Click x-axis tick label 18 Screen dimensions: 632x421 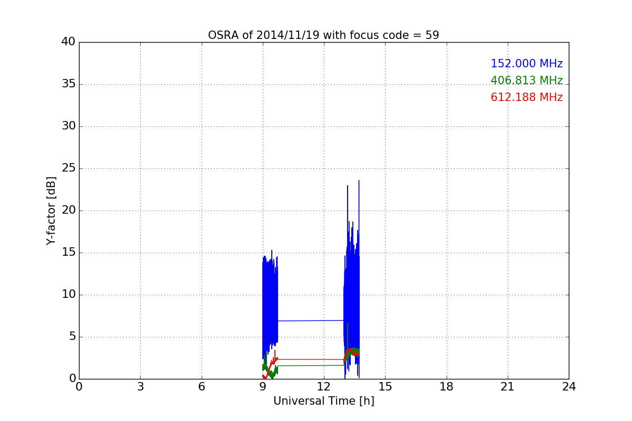pyautogui.click(x=447, y=387)
